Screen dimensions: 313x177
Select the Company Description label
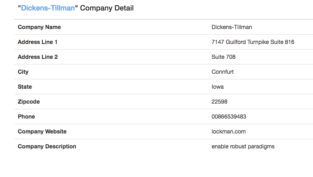tap(47, 146)
